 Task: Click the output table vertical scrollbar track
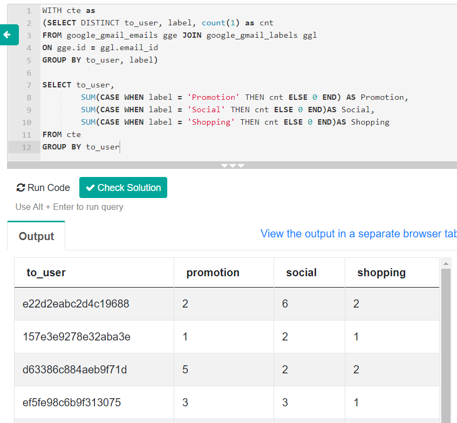pos(446,346)
